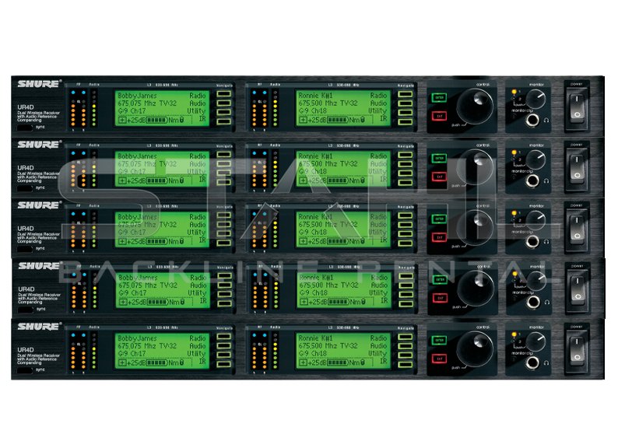
Task: Click the SHURE logo on the fourth receiver
Action: (40, 266)
